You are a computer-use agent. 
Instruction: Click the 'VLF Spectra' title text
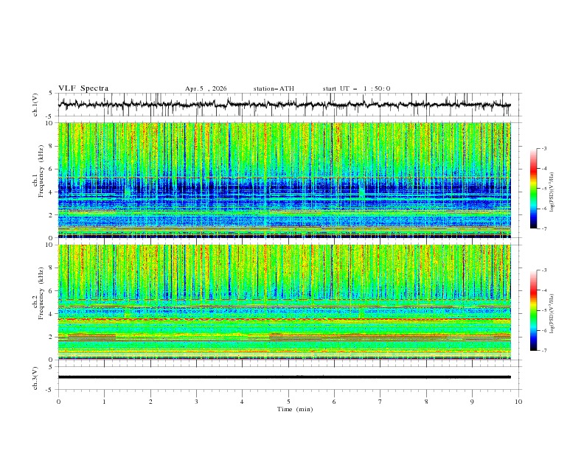[83, 88]
